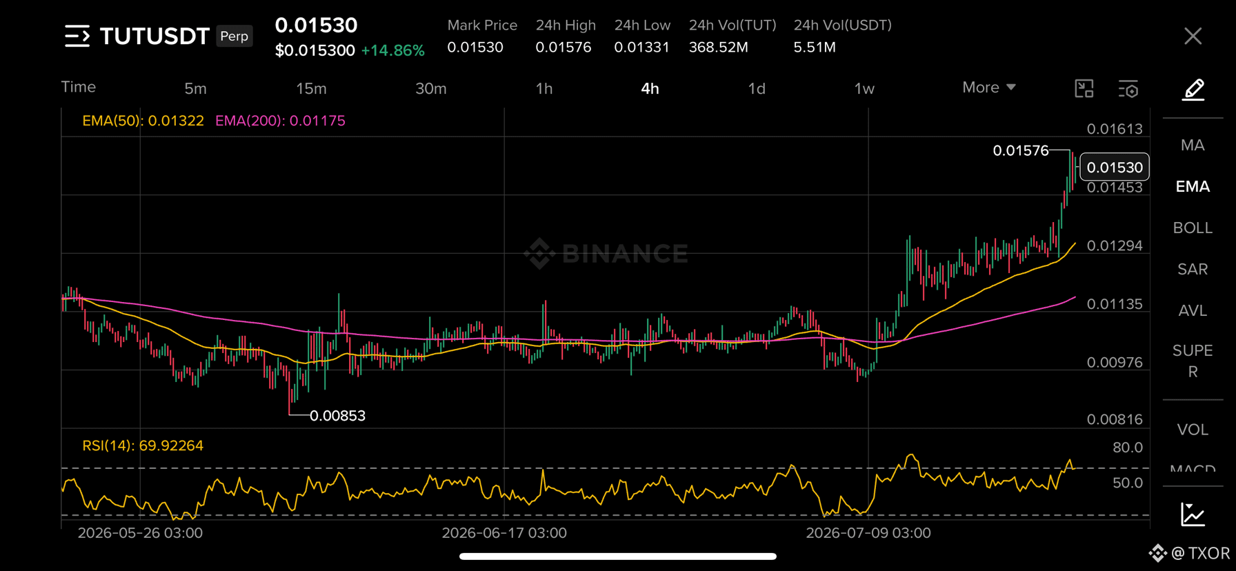Screen dimensions: 1236x571
Task: Click the 2026-06-17 03:00 date label
Action: [504, 533]
